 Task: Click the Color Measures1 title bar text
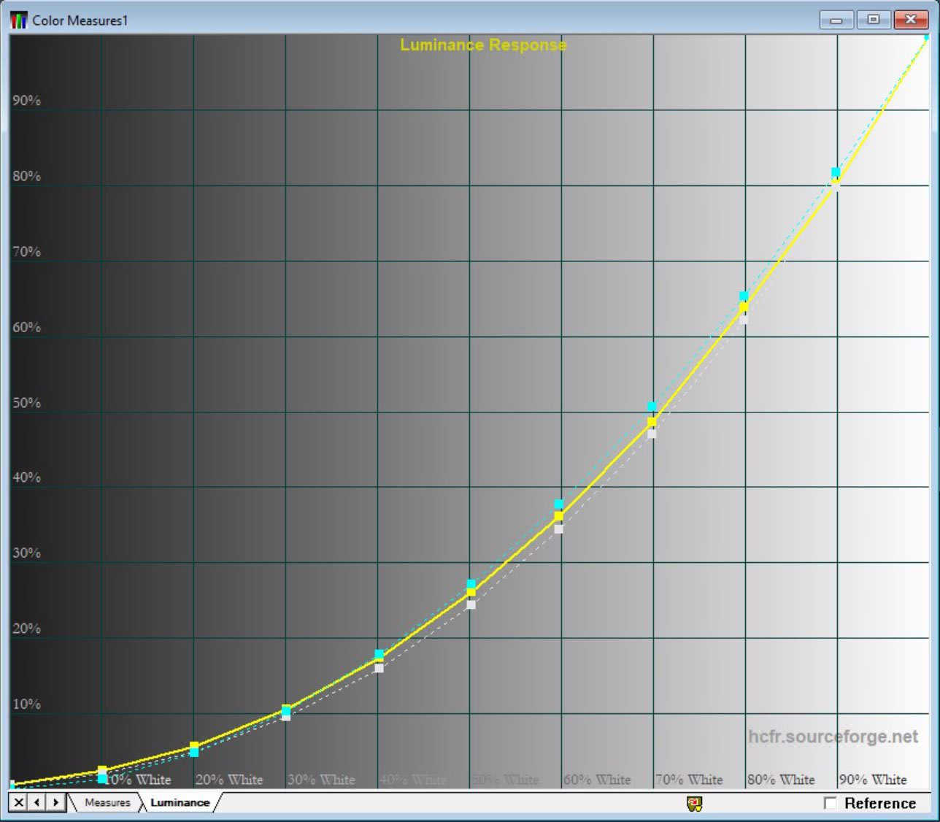point(80,20)
